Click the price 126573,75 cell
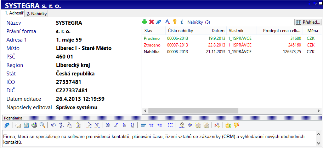Viewport: 323px width, 148px height. tap(292, 52)
